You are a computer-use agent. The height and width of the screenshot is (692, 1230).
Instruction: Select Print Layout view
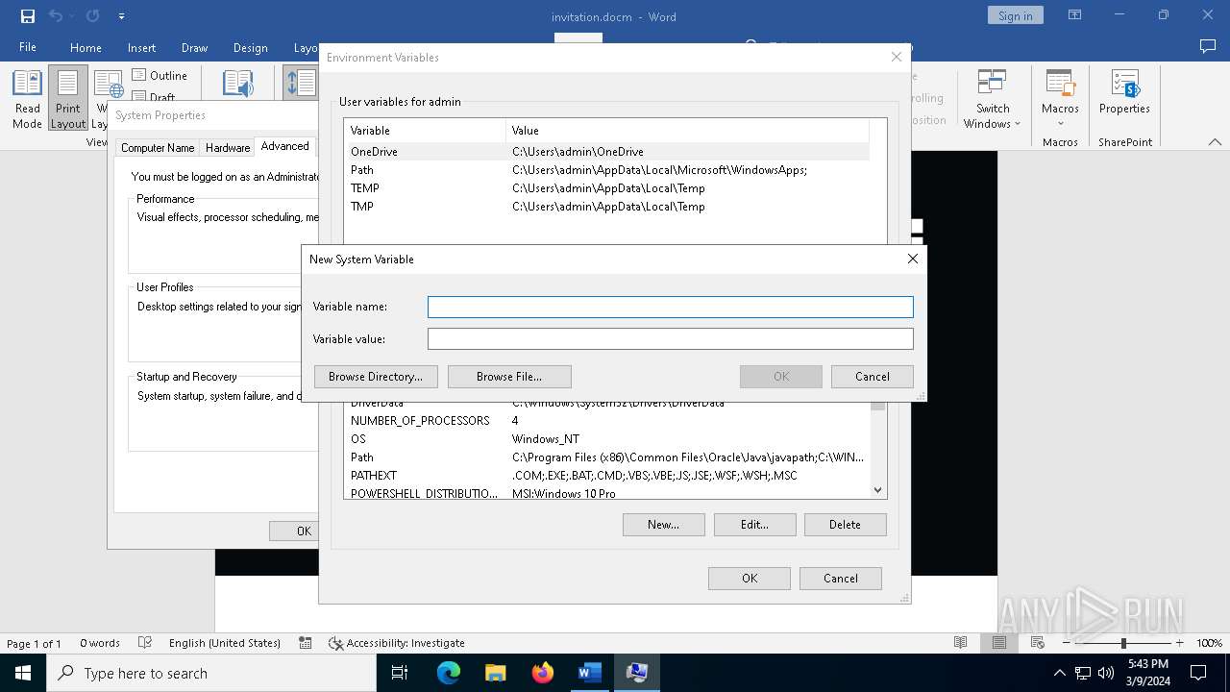point(68,99)
